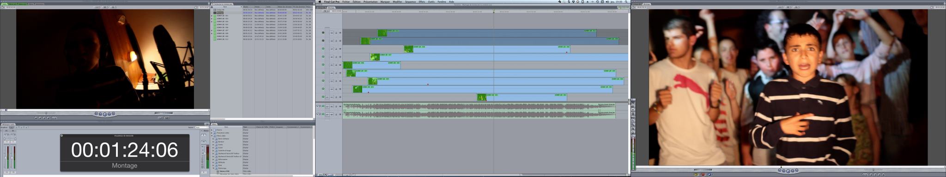946x177 pixels.
Task: Expand the Bordure effects folder
Action: click(213, 142)
